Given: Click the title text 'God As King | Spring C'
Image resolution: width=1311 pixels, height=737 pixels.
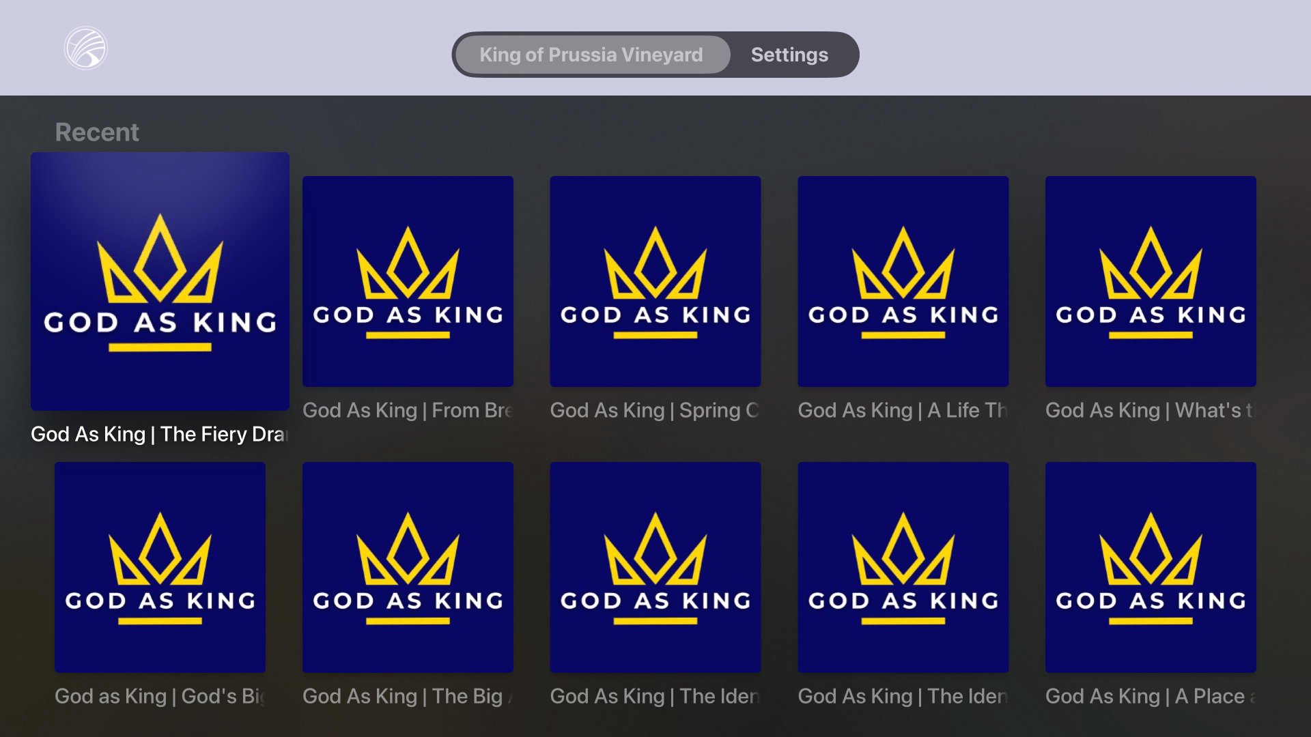Looking at the screenshot, I should coord(655,410).
